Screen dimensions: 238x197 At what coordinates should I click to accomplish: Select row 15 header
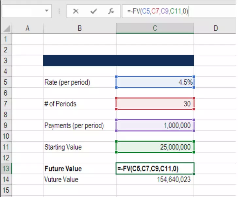point(6,190)
